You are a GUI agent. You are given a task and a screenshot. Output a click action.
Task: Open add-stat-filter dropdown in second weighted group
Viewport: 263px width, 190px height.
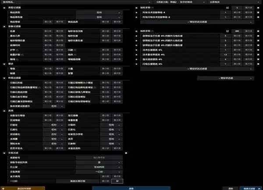[x=197, y=69]
